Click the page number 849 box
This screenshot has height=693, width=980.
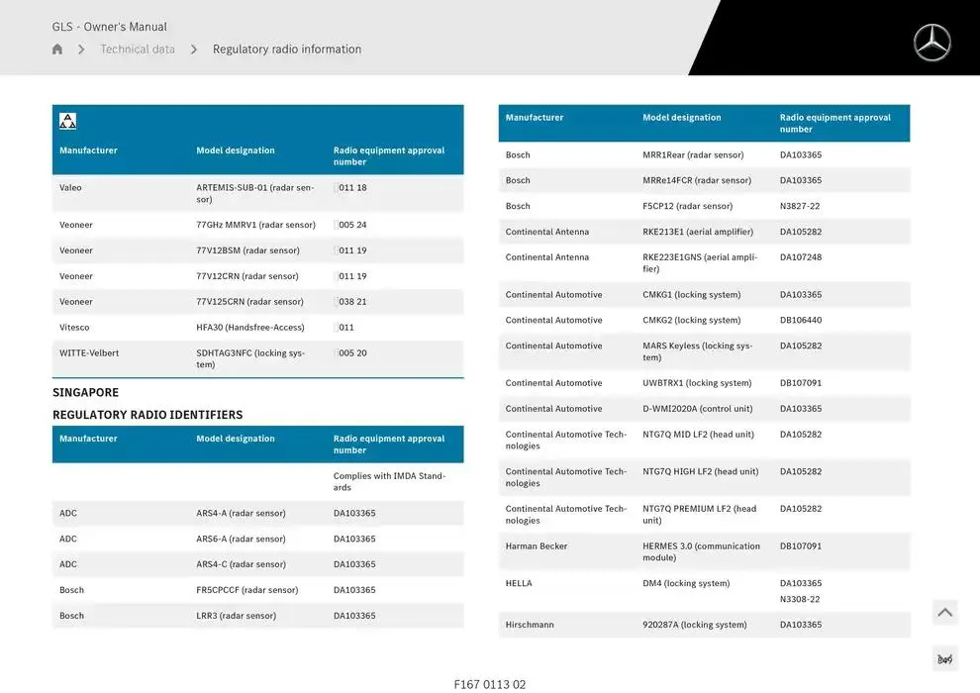click(944, 659)
